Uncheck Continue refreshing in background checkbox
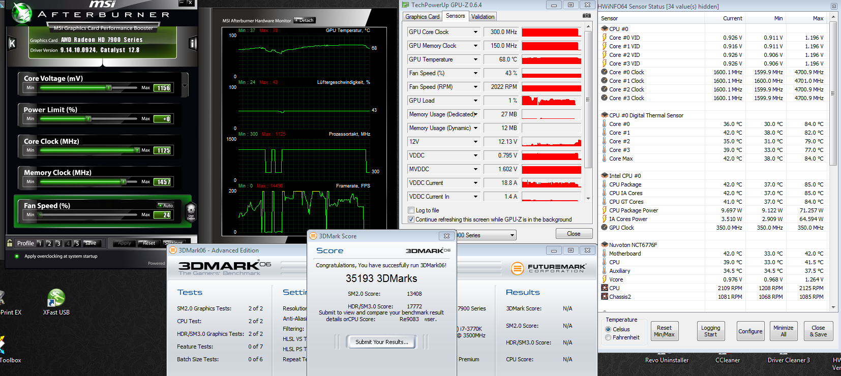The width and height of the screenshot is (841, 376). point(411,220)
